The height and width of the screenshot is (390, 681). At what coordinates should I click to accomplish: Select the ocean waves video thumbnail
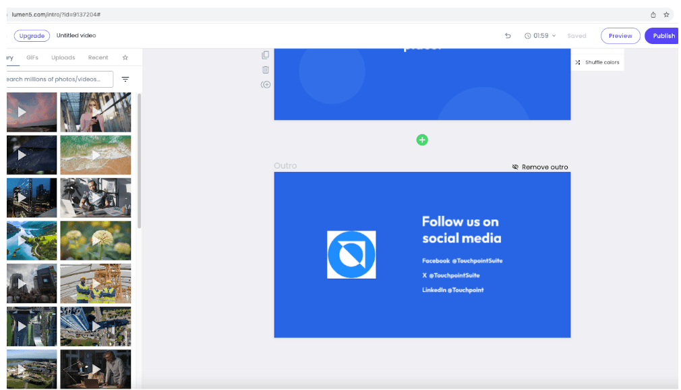click(95, 155)
